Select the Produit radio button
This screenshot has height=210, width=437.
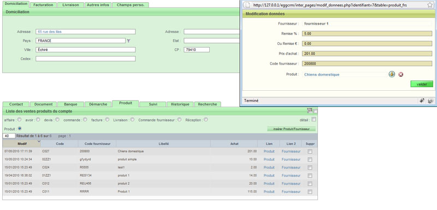(20, 129)
